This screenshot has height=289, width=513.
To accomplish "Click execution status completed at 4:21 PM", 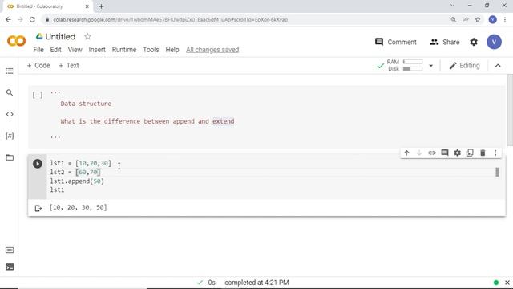I will (256, 283).
